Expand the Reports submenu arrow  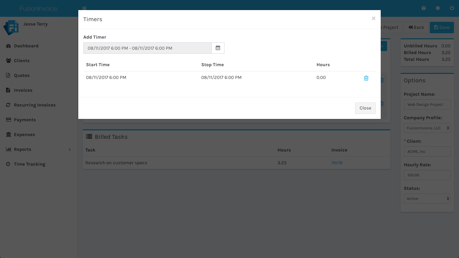(x=70, y=149)
